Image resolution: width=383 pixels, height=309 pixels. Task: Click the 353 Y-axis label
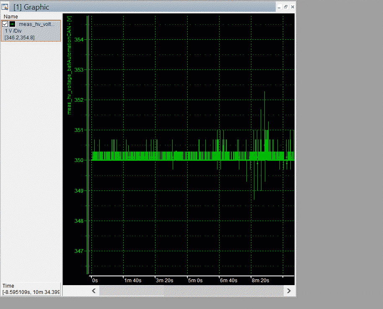79,70
